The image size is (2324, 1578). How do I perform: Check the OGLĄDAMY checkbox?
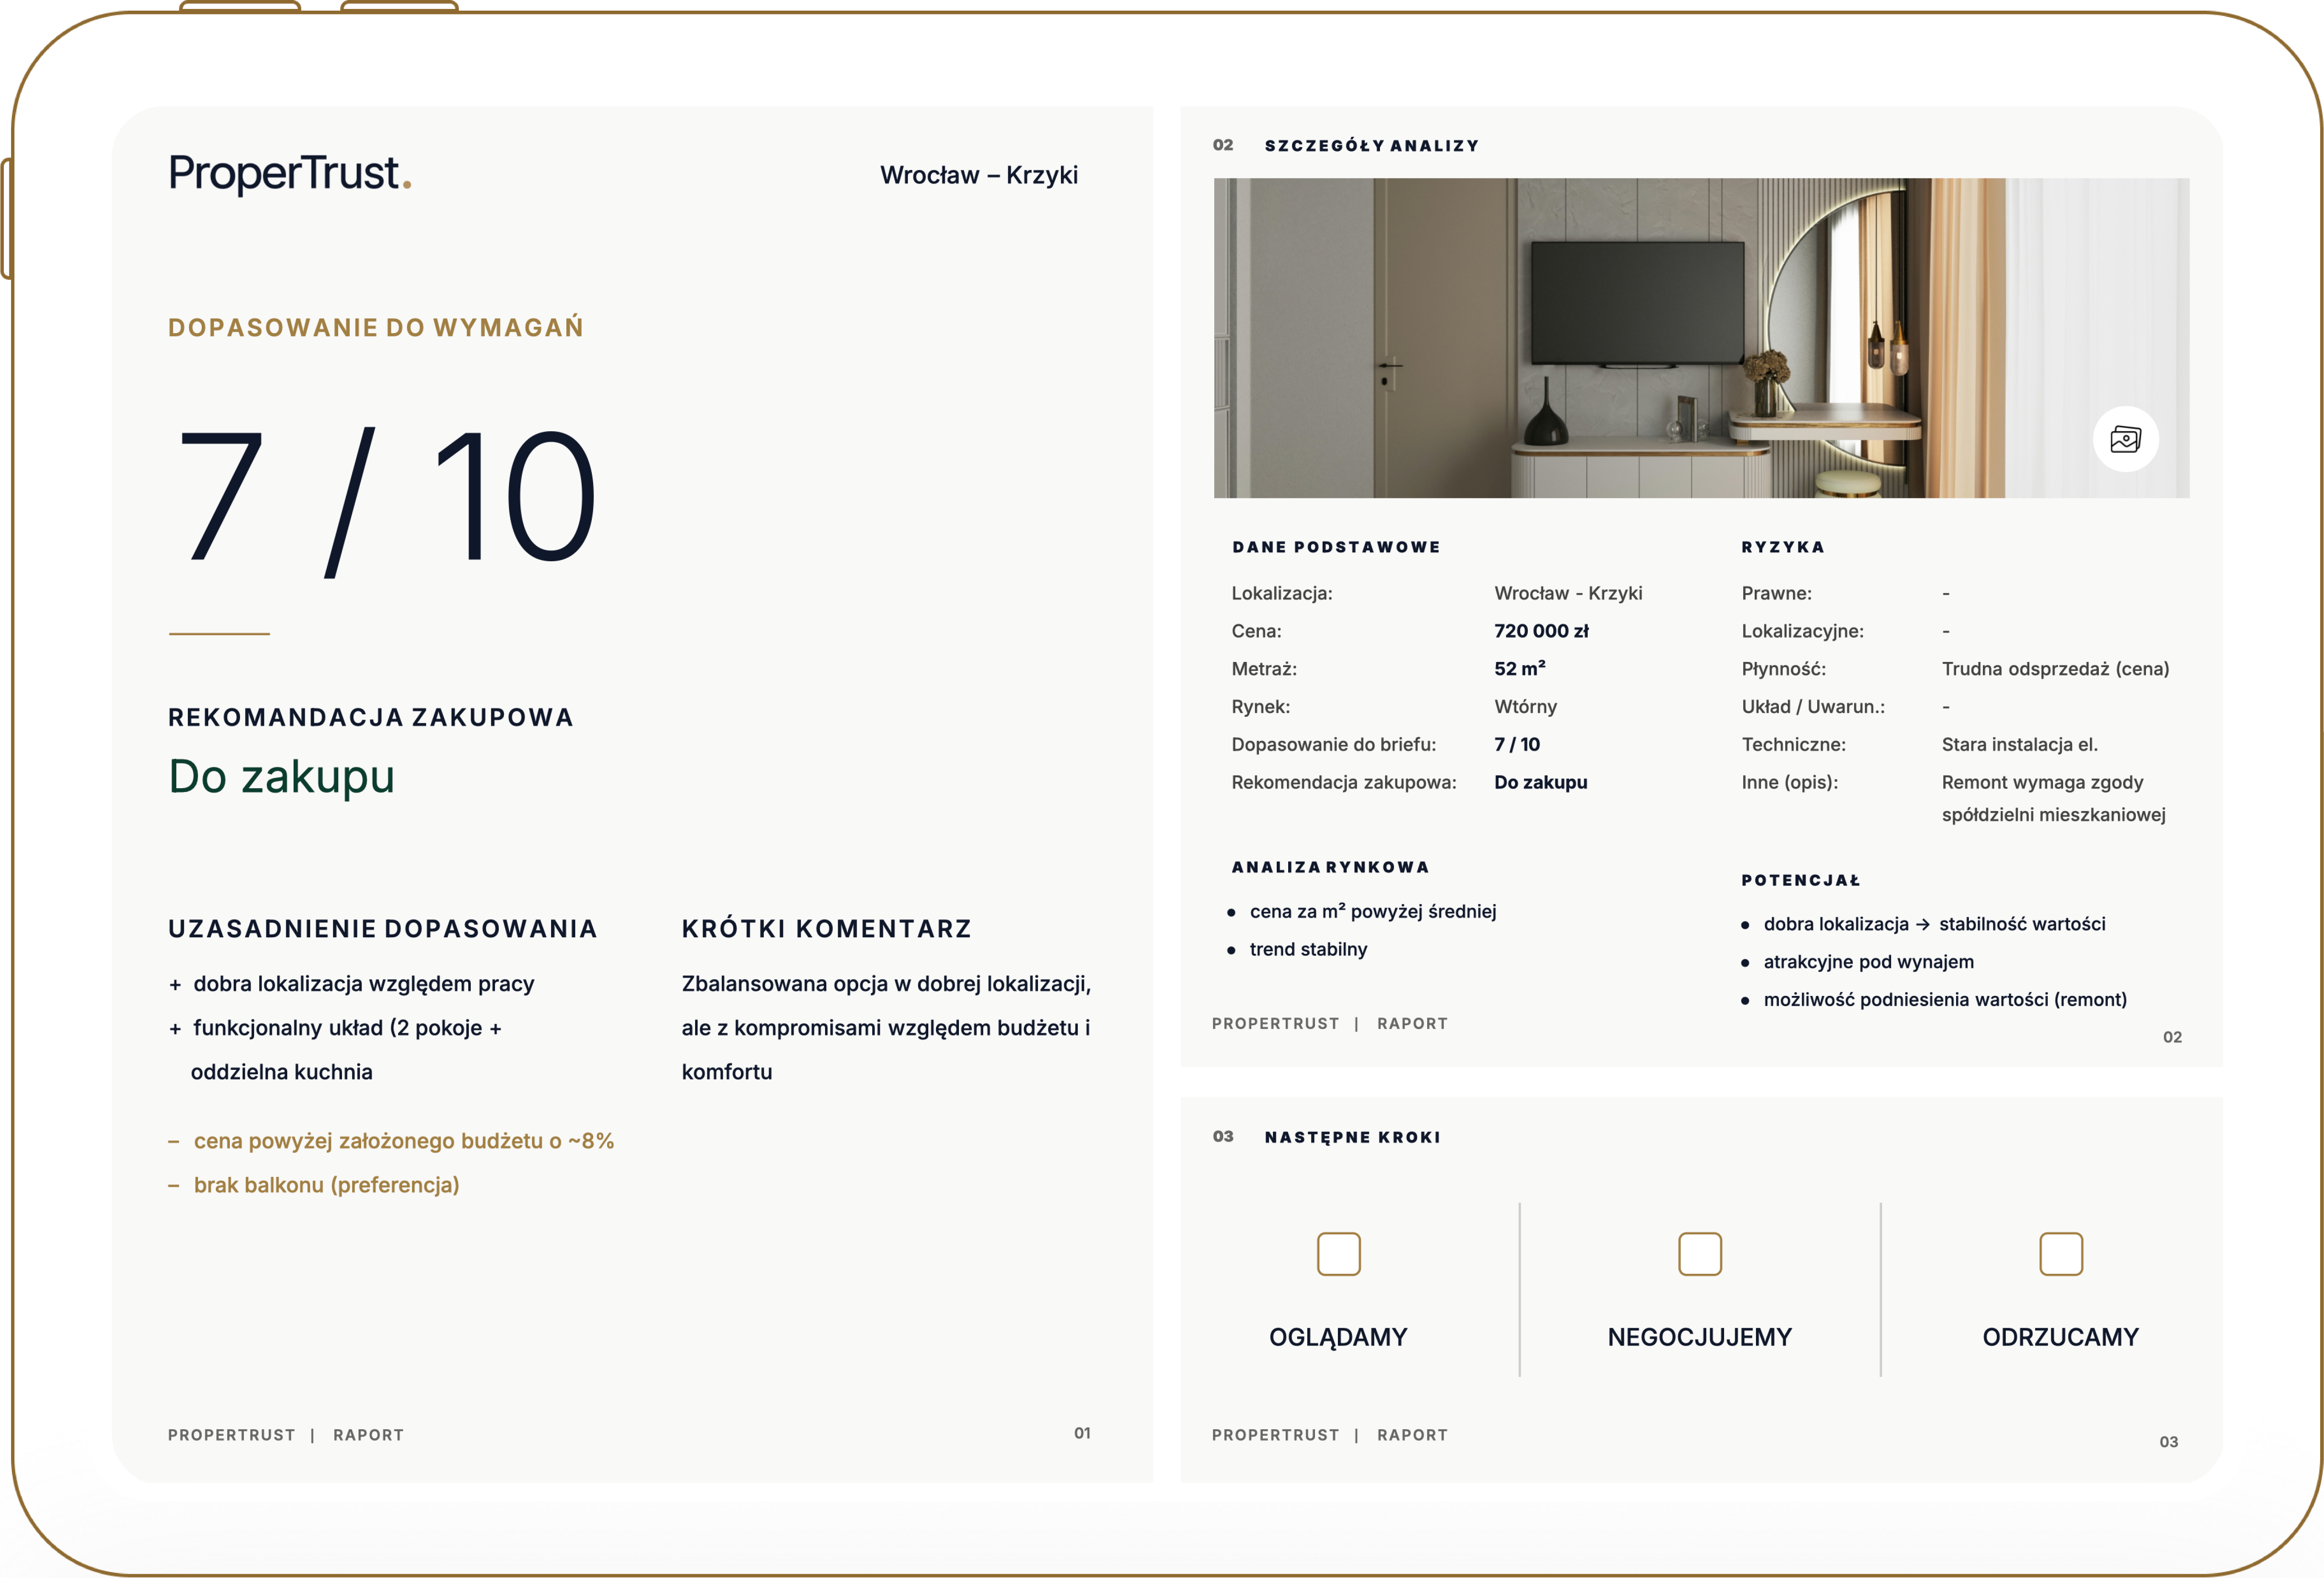(x=1338, y=1254)
